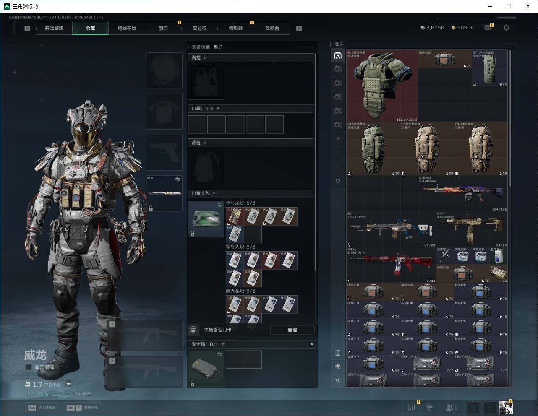Toggle the 显示装备 checkbox
The height and width of the screenshot is (416, 538).
pos(29,367)
